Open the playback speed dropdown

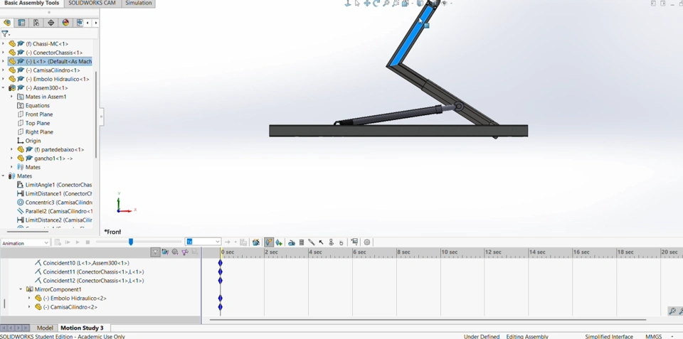[203, 242]
